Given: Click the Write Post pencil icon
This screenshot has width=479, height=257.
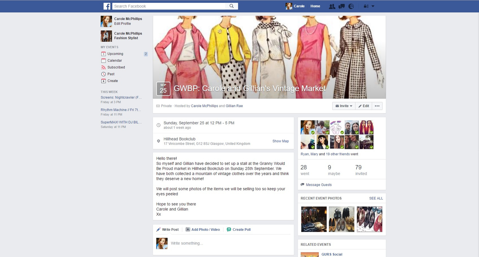Looking at the screenshot, I should click(x=158, y=230).
